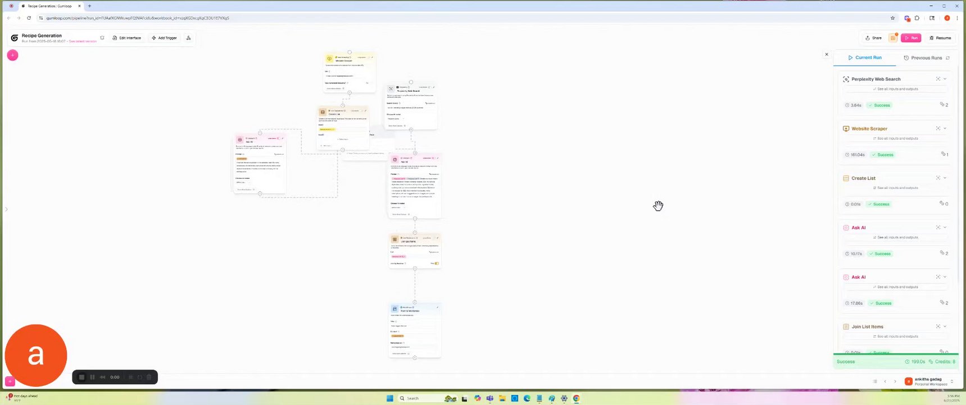Screen dimensions: 966x405
Task: Click the Perplexity Web Search node icon on canvas
Action: (391, 89)
